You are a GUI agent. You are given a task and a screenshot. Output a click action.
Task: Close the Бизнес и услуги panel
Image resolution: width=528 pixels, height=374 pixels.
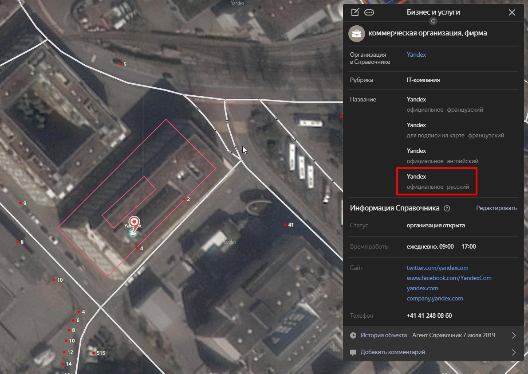click(x=512, y=12)
